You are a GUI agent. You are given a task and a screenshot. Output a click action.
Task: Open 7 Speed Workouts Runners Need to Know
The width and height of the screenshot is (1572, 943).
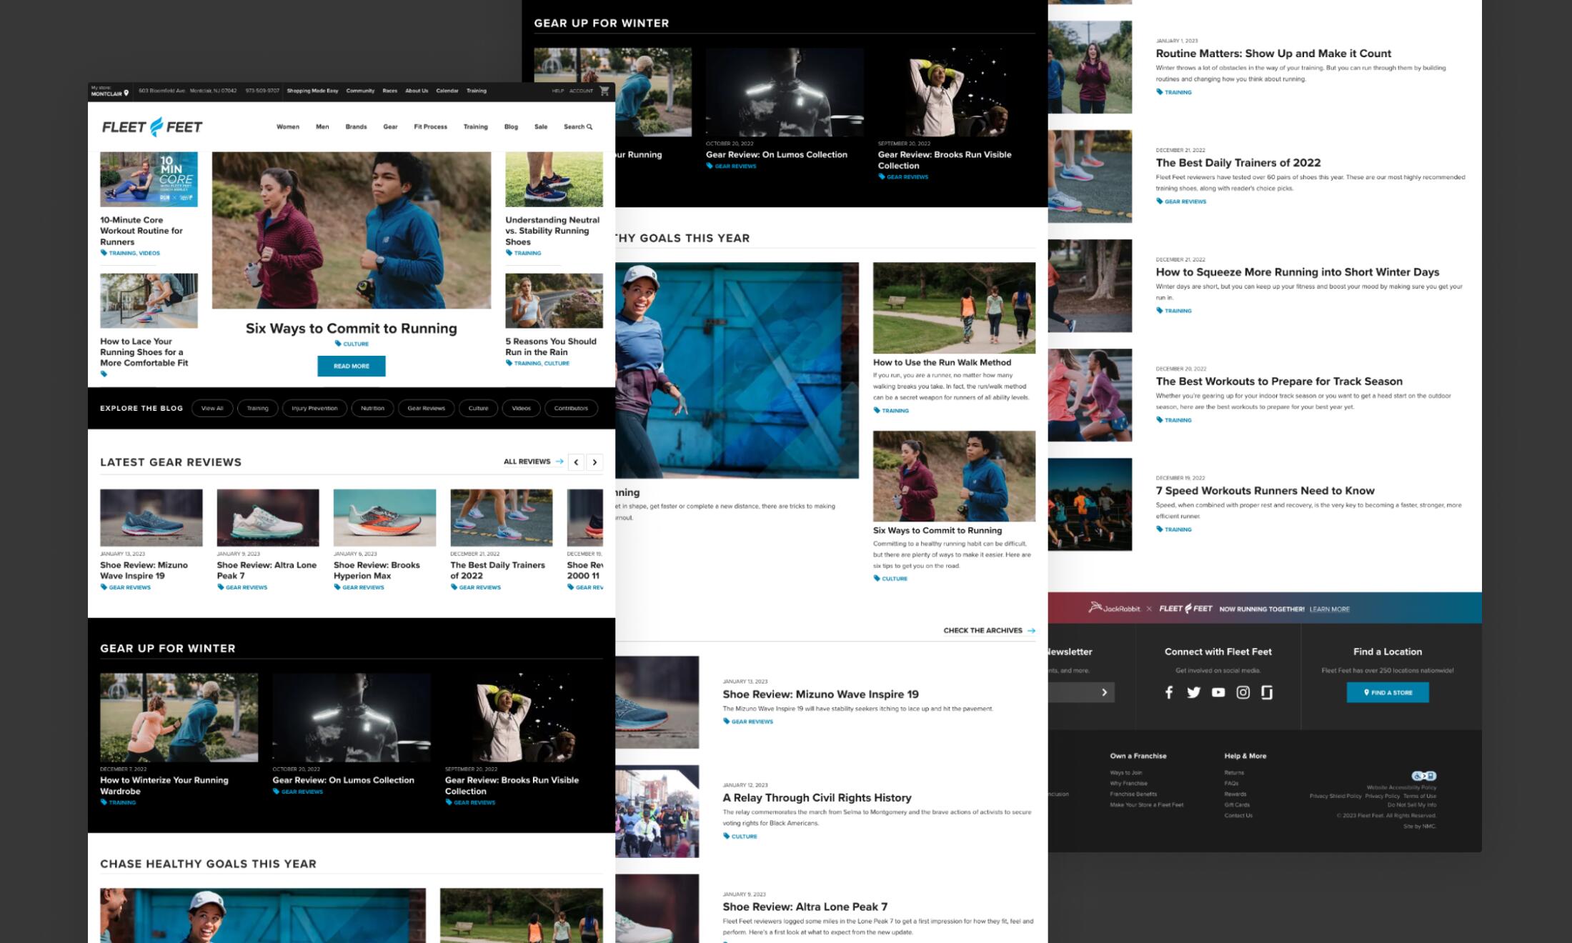point(1265,491)
